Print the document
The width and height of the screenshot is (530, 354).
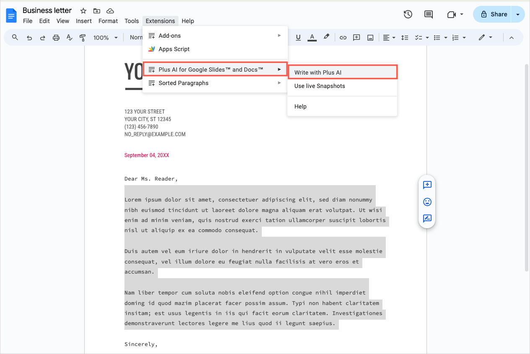point(56,38)
